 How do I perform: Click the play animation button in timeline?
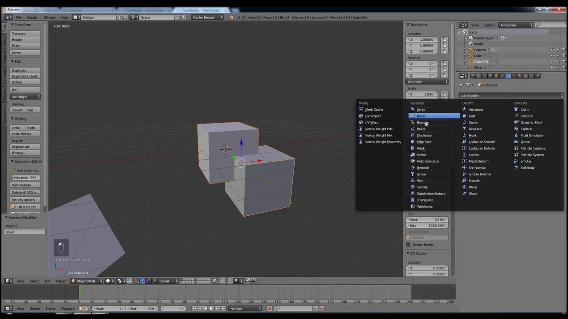[211, 309]
